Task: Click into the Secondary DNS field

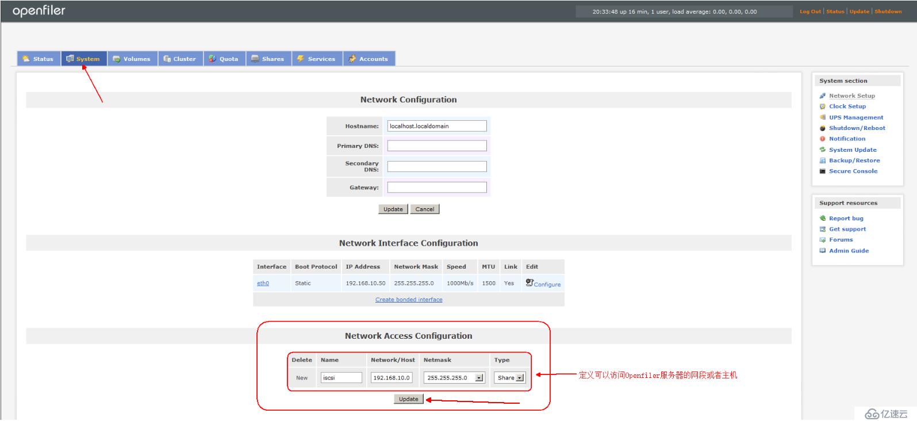Action: [437, 167]
